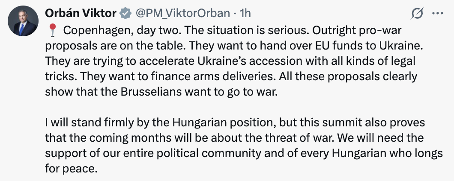Open the @PM_ViktorOrban handle link
454x181 pixels.
pyautogui.click(x=182, y=14)
